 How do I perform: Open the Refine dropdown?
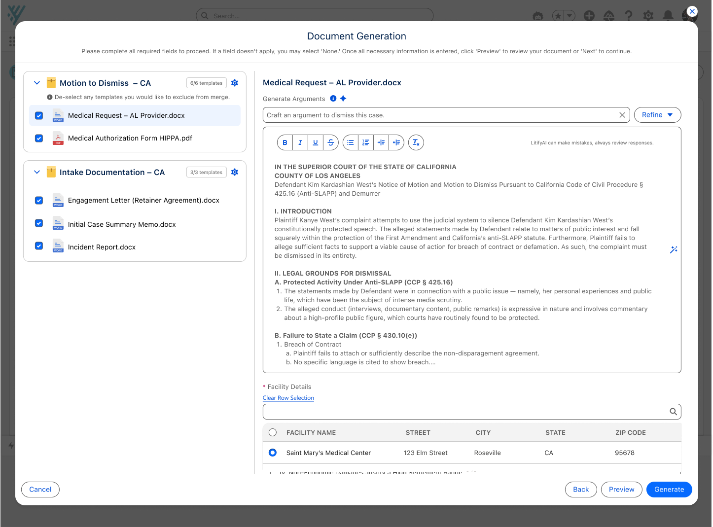coord(657,115)
